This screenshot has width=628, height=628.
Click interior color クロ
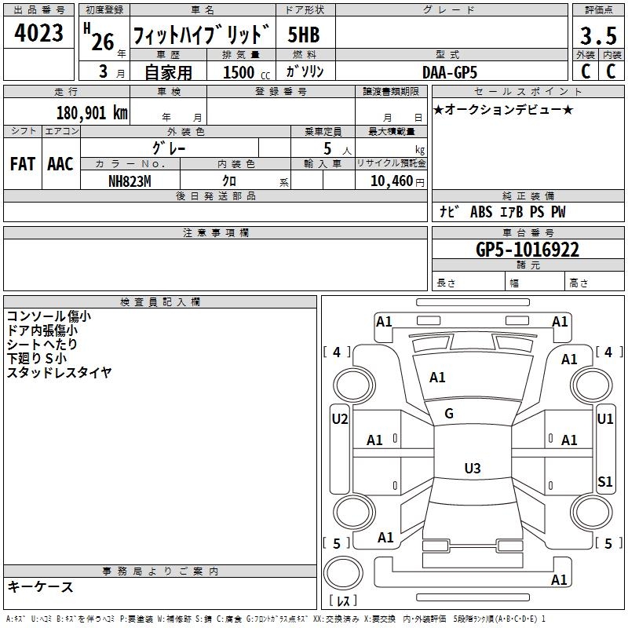(229, 181)
